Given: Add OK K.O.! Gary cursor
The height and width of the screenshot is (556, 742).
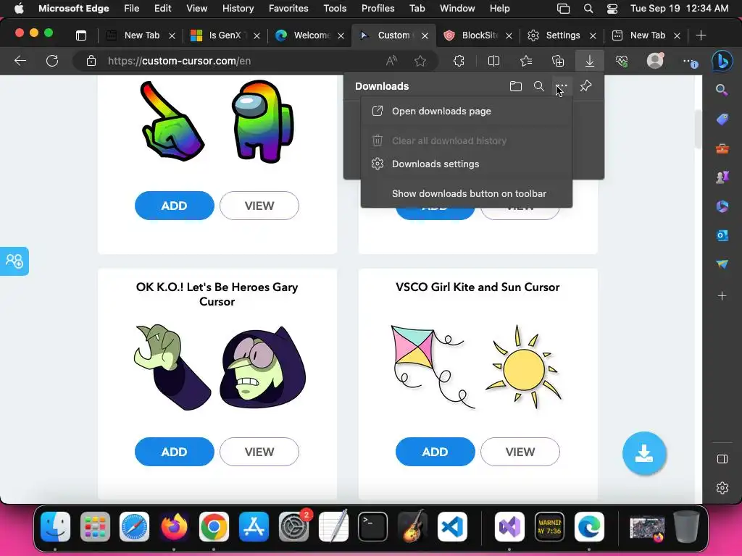Looking at the screenshot, I should [x=174, y=452].
